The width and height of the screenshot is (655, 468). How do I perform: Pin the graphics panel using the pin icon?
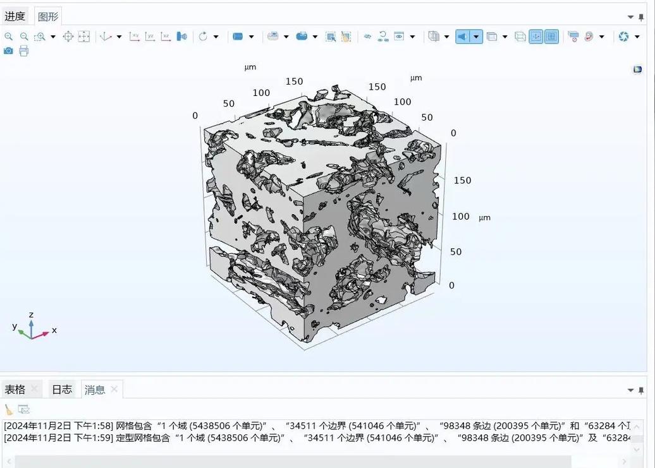click(x=641, y=17)
